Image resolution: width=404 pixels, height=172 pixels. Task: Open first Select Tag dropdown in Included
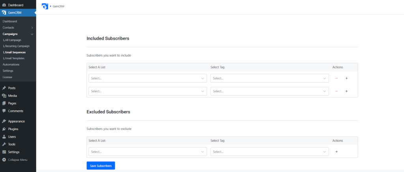pyautogui.click(x=269, y=78)
